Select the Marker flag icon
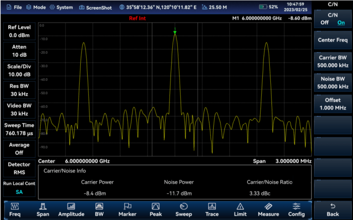This screenshot has width=353, height=220. [127, 207]
